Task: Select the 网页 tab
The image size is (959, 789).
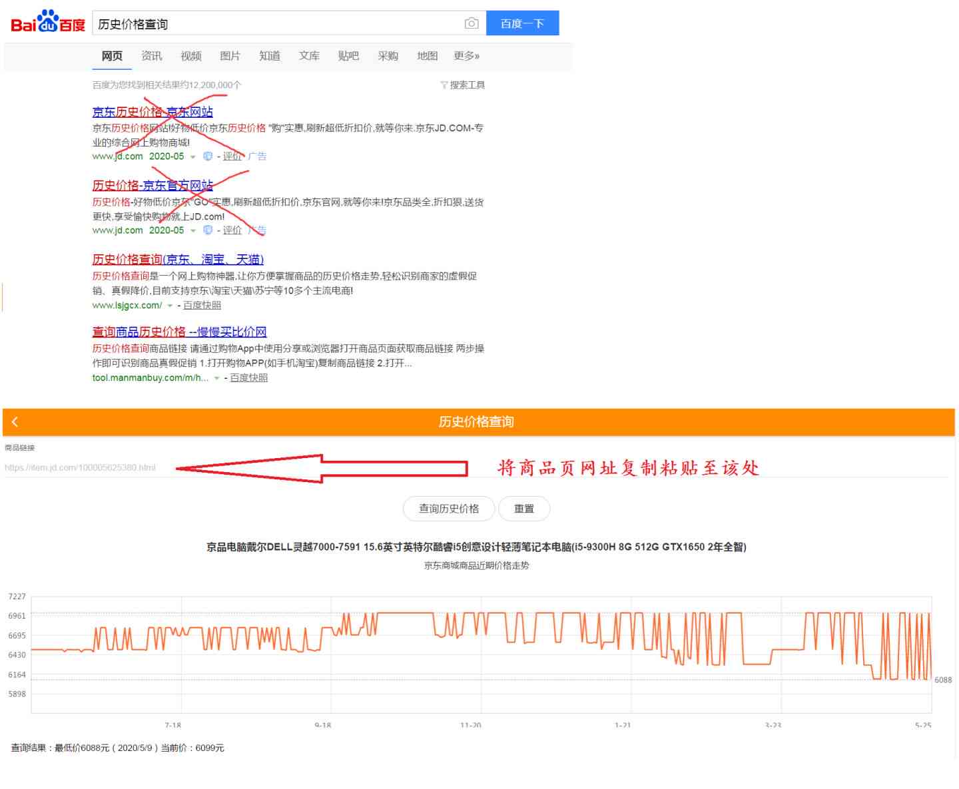Action: [x=112, y=56]
